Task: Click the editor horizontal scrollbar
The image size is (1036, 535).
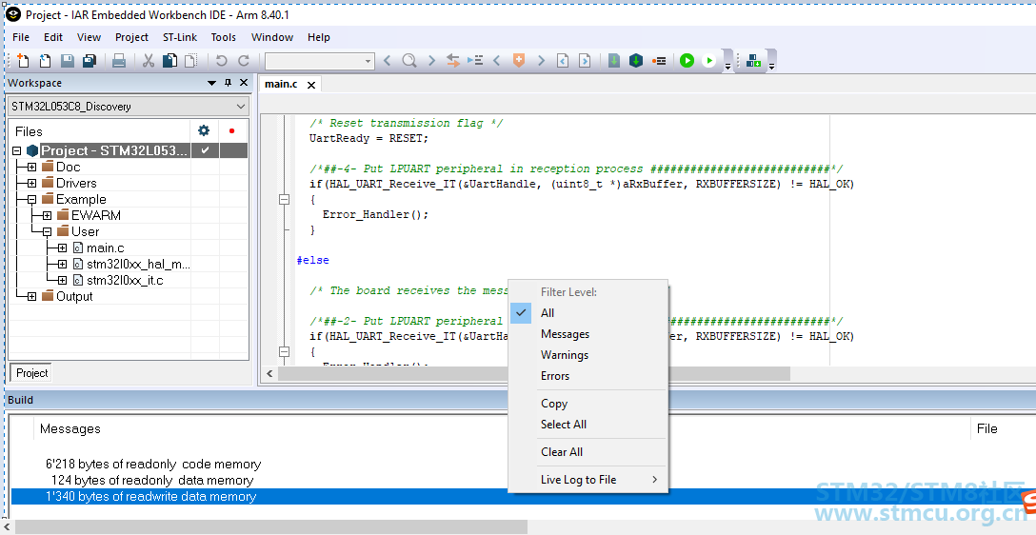Action: (x=534, y=374)
